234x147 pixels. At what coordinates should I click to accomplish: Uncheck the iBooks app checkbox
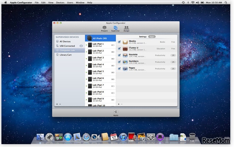(119, 42)
